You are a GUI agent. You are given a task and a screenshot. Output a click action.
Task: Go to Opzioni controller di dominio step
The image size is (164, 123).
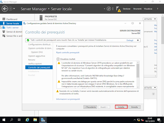[x=40, y=48]
